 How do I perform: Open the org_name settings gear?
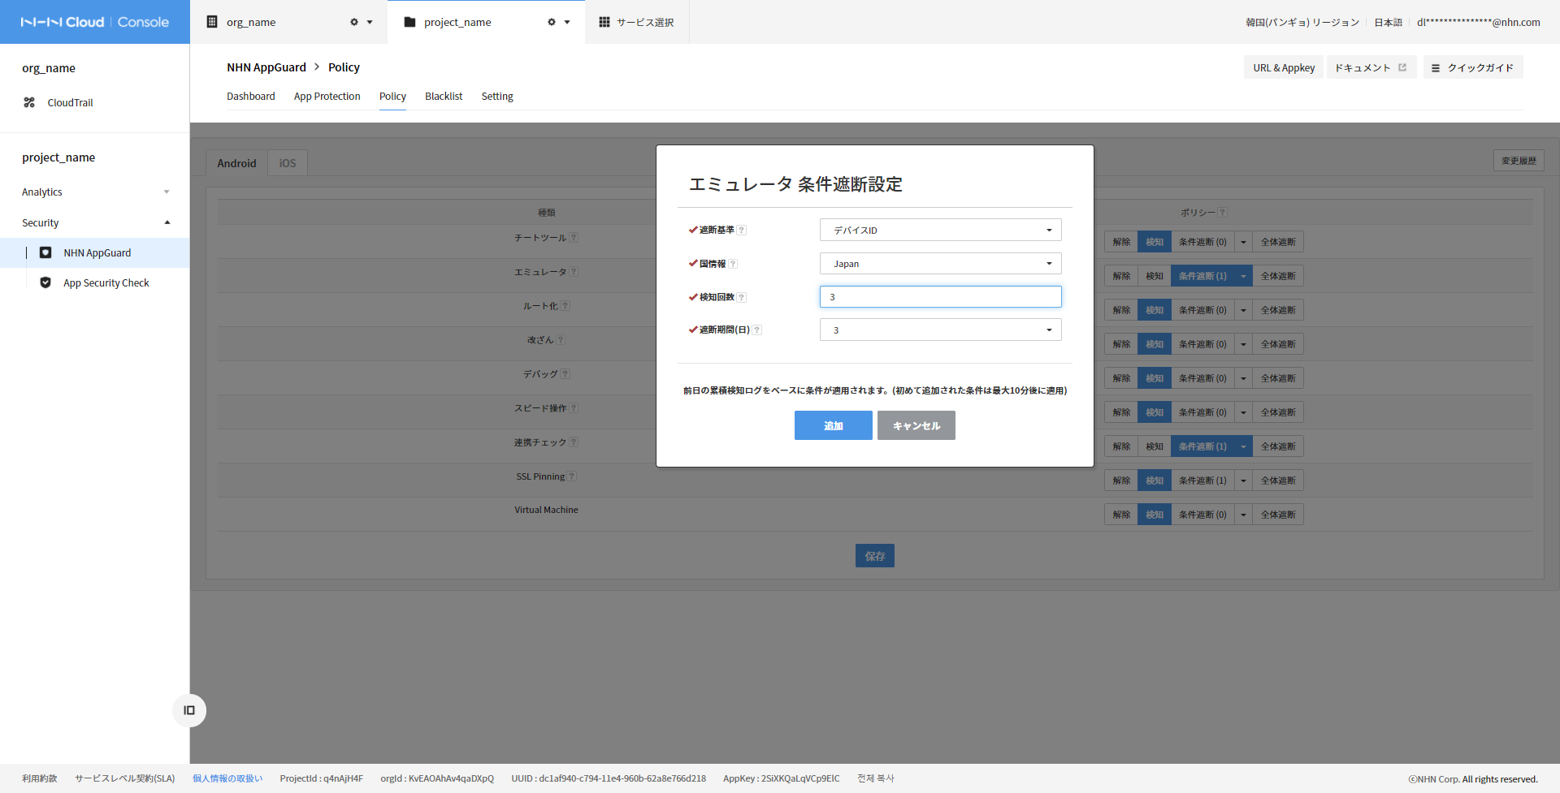pos(354,22)
